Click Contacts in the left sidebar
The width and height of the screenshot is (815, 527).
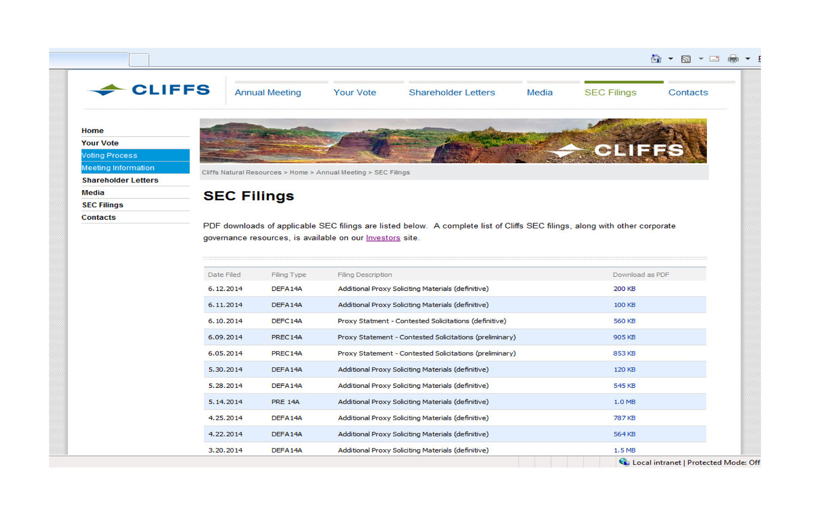[x=98, y=217]
